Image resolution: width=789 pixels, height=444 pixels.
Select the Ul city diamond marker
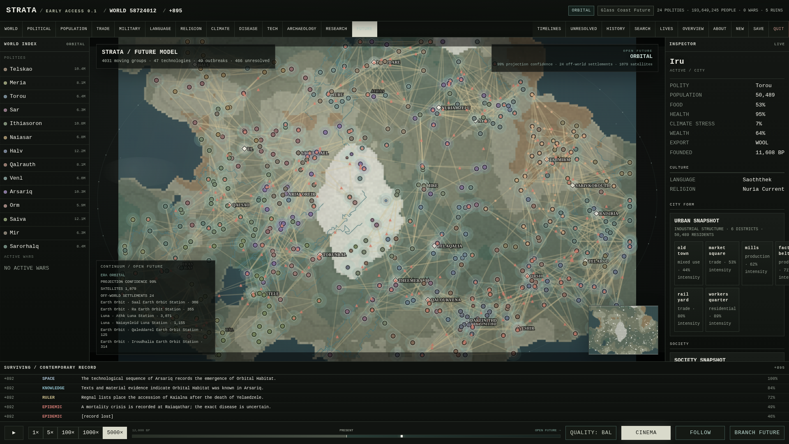(x=245, y=149)
